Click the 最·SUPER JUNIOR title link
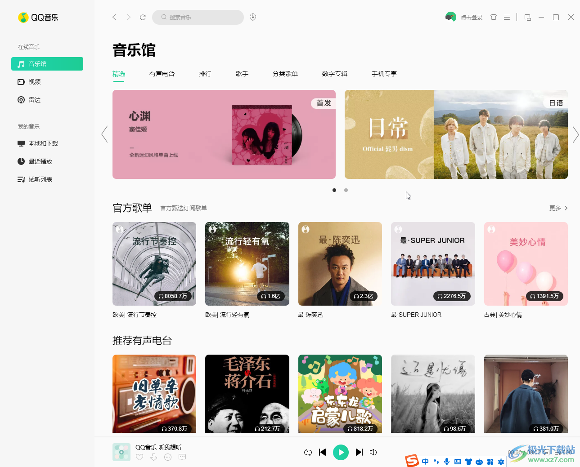The width and height of the screenshot is (580, 467). click(x=416, y=315)
